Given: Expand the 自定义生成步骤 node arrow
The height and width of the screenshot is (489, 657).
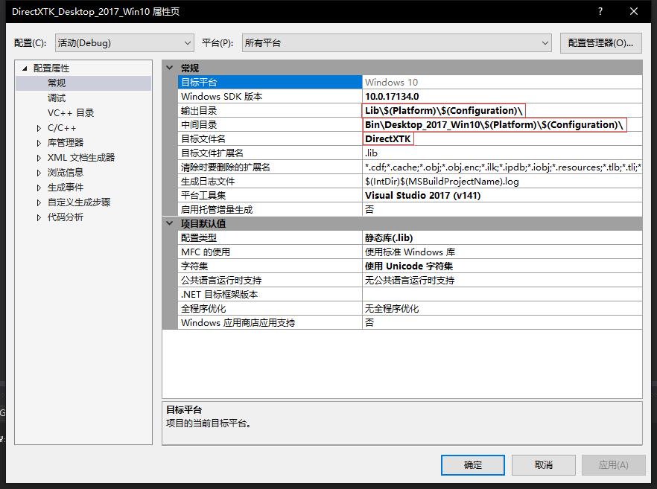Looking at the screenshot, I should click(39, 202).
